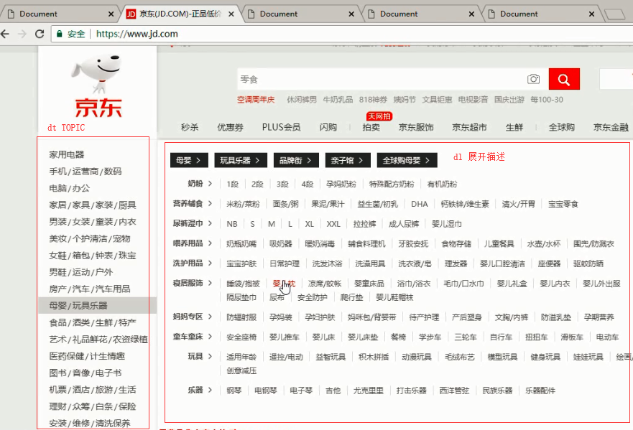633x430 pixels.
Task: Open the 钢琴 link
Action: coord(234,391)
